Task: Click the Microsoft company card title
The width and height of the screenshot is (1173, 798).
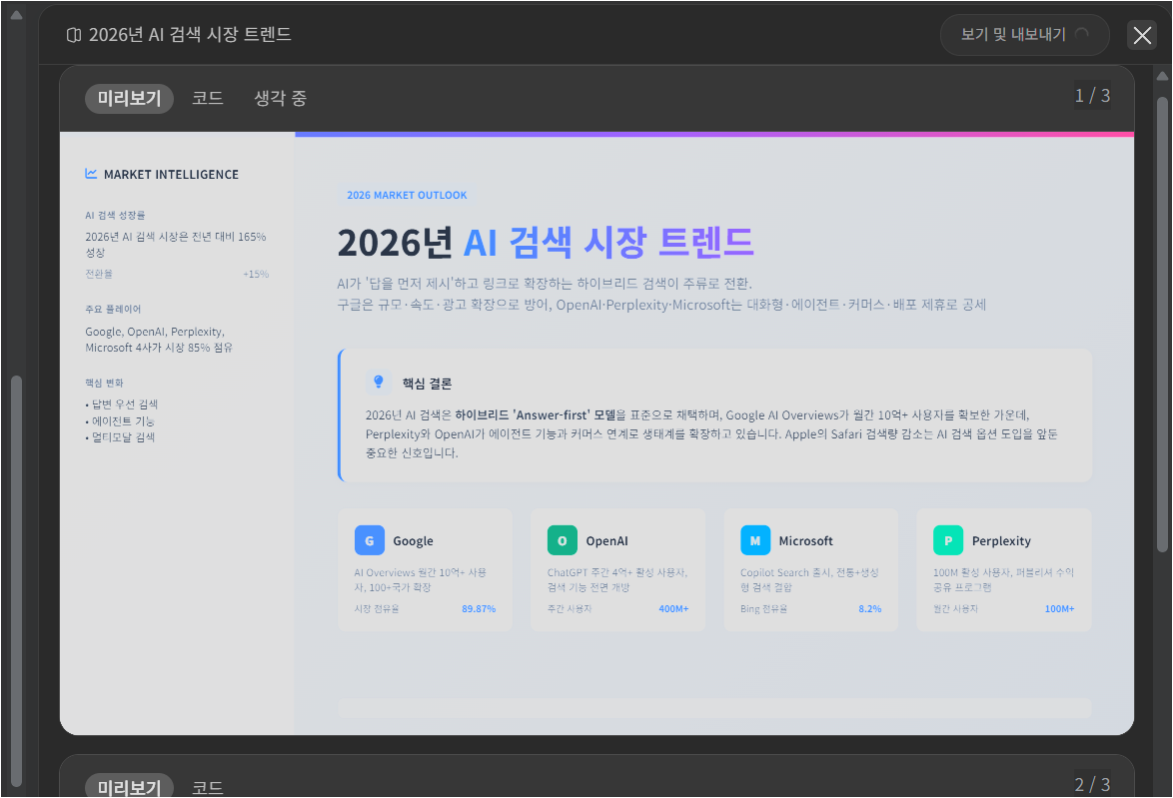Action: point(805,540)
